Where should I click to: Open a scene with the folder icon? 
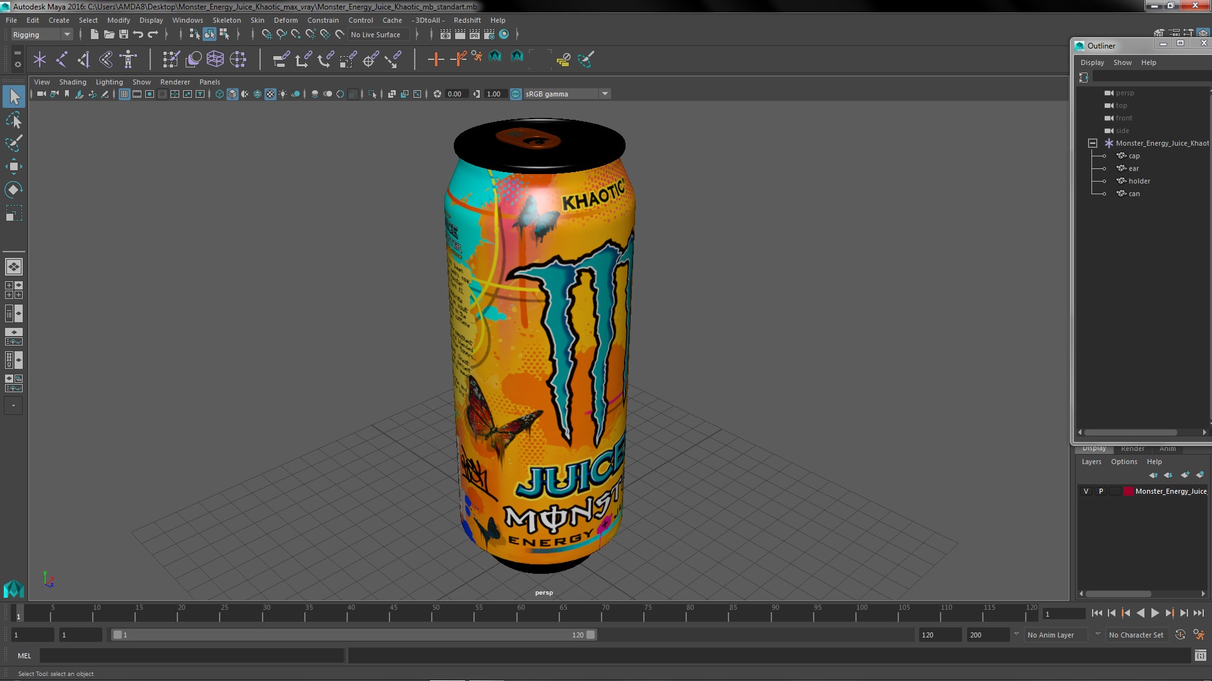click(x=109, y=35)
